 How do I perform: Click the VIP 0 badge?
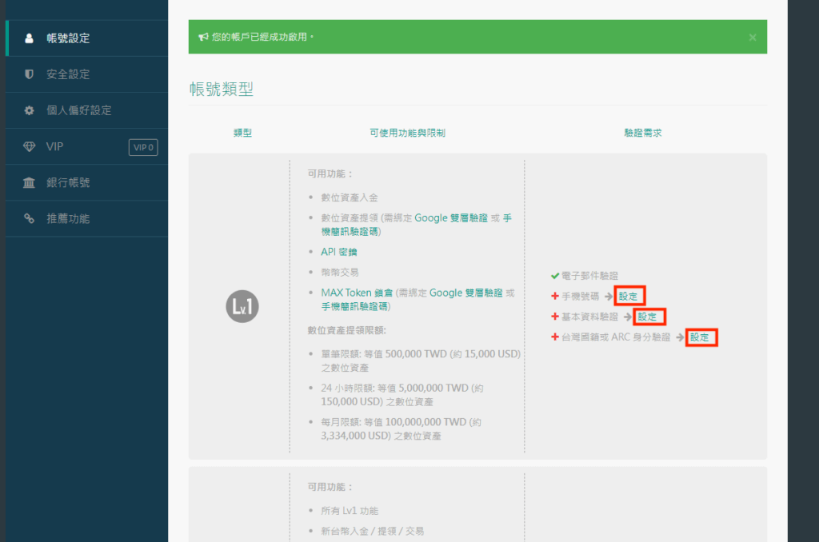143,147
